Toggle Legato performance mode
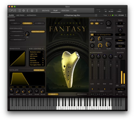Viewport: 135px width, 121px height. click(x=17, y=35)
